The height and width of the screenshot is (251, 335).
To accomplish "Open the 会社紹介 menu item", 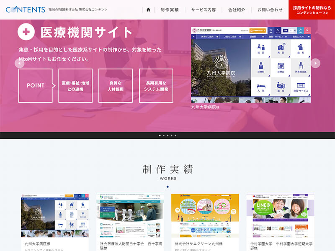I will tap(237, 10).
